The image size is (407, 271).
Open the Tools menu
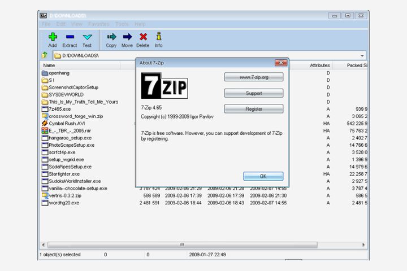coord(122,24)
